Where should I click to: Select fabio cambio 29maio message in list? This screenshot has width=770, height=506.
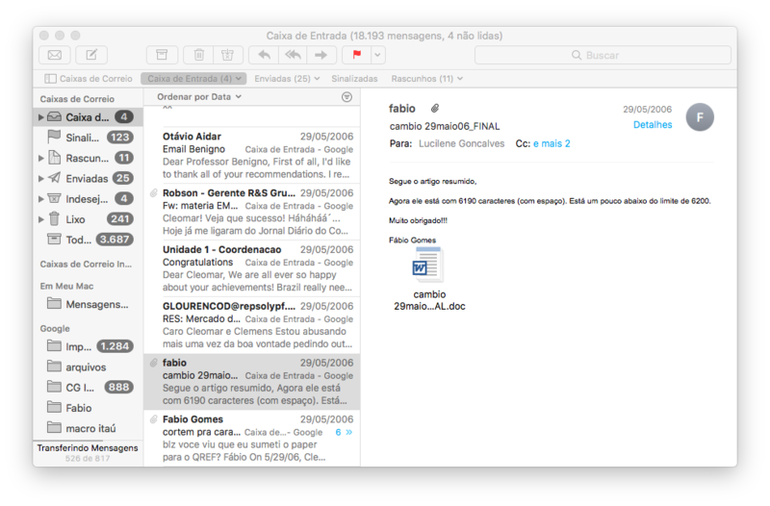click(x=252, y=381)
